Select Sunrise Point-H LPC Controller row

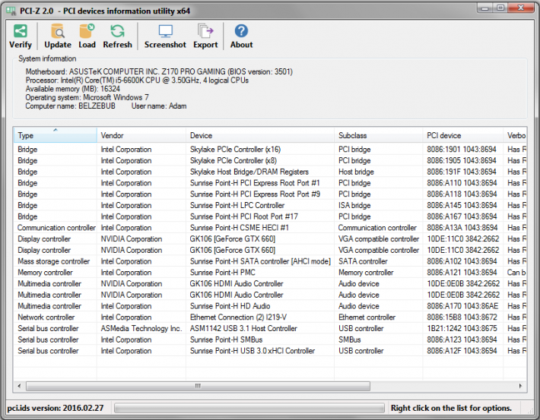(x=270, y=205)
